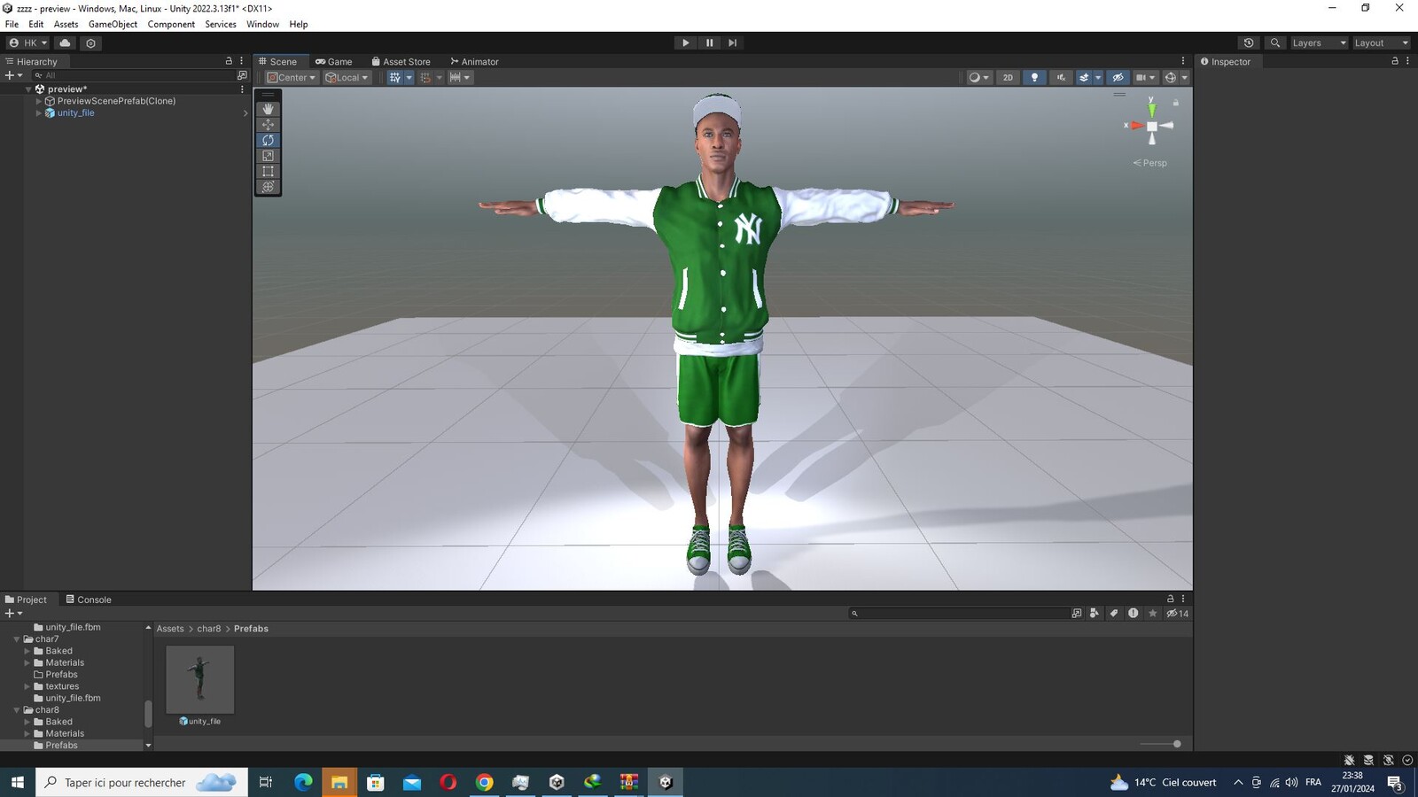Click the Pause button
The height and width of the screenshot is (797, 1418).
[709, 43]
